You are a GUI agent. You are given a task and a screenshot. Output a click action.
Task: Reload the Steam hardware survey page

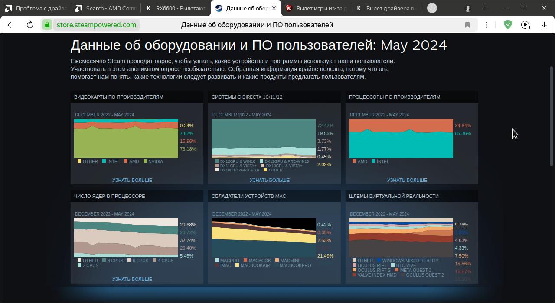(x=30, y=25)
